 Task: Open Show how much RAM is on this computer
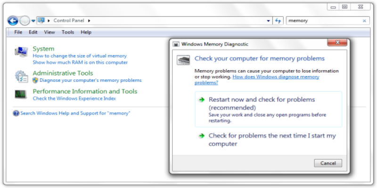coord(80,63)
